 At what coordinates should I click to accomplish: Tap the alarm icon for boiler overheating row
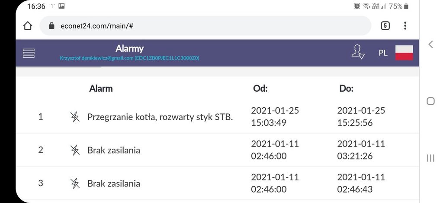coord(75,116)
